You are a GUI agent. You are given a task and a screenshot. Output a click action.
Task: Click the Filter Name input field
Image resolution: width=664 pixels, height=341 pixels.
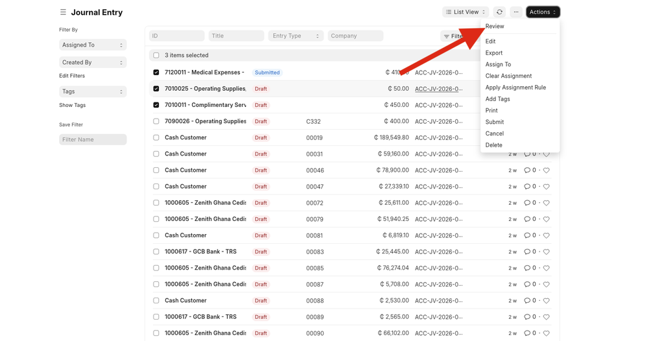(92, 139)
